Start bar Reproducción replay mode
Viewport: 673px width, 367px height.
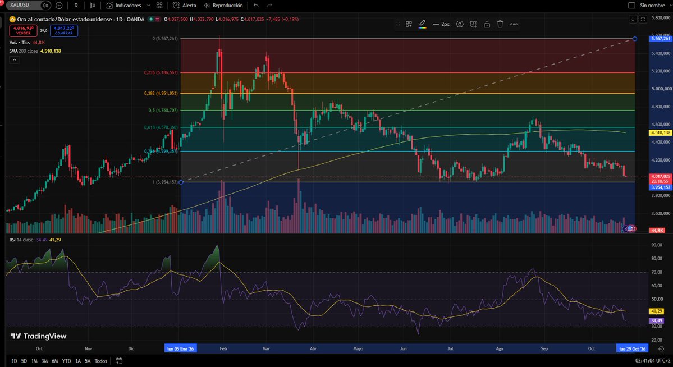(223, 6)
